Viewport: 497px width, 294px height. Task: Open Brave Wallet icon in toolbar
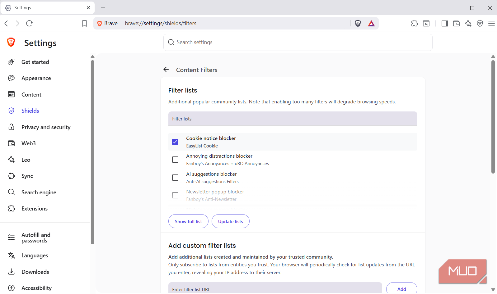click(x=456, y=23)
